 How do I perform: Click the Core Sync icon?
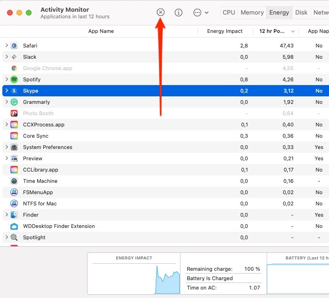(x=14, y=136)
